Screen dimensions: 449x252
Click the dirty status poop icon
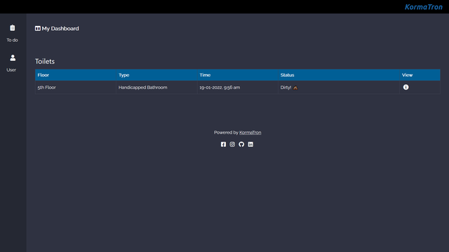pos(295,87)
